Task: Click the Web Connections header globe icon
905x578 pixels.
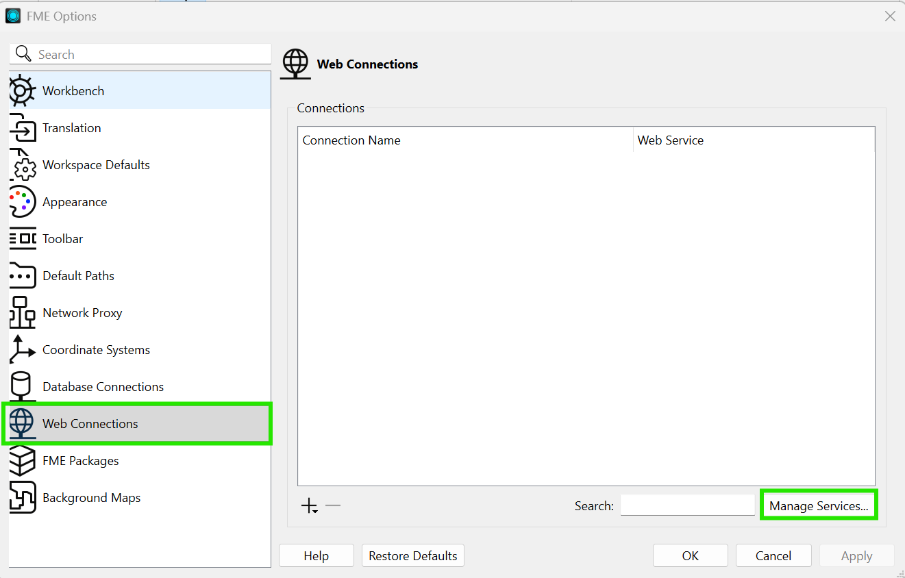Action: click(295, 64)
